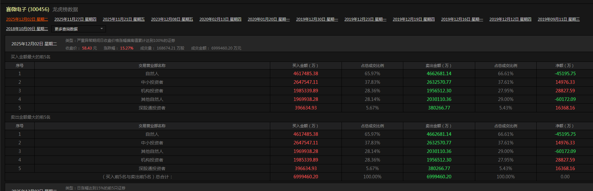
Task: Click the 涨跌幅 value 15.27%
Action: pyautogui.click(x=127, y=48)
